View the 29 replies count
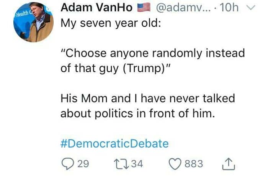 [x=83, y=164]
